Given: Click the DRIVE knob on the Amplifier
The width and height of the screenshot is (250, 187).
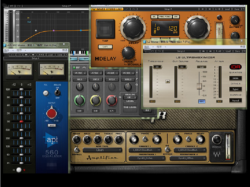Looking at the screenshot, I should coord(77,139).
